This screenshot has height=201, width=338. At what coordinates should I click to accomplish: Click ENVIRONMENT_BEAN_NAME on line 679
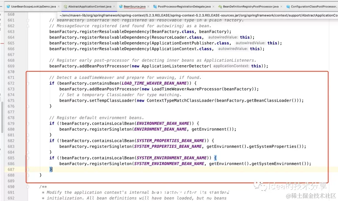coord(163,124)
